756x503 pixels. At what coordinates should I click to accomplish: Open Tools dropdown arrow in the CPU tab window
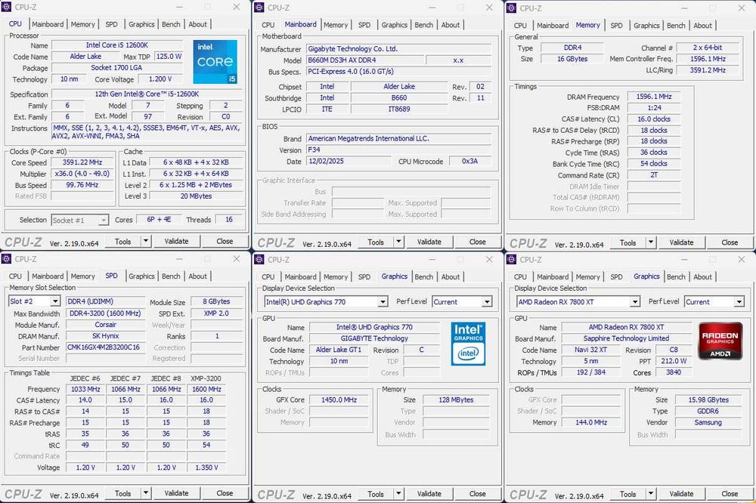(x=146, y=241)
